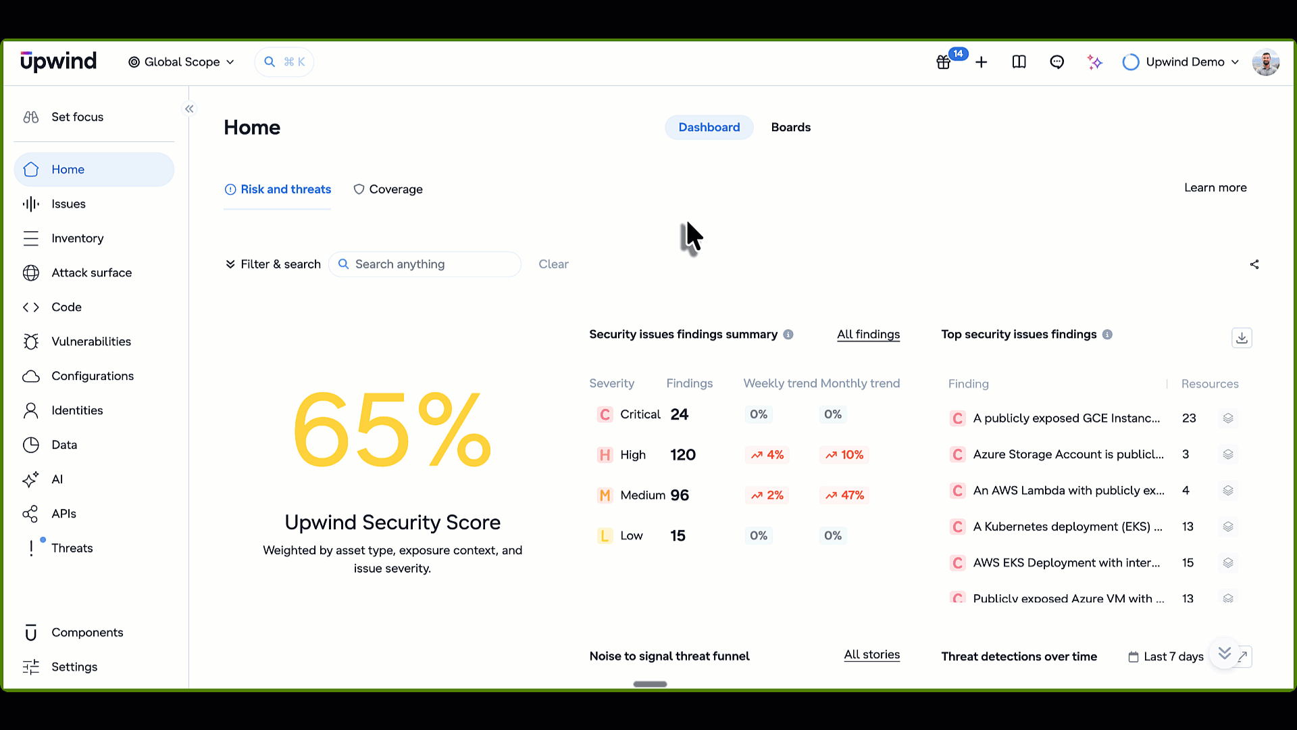The image size is (1297, 730).
Task: Click the 65% security score
Action: click(x=392, y=430)
